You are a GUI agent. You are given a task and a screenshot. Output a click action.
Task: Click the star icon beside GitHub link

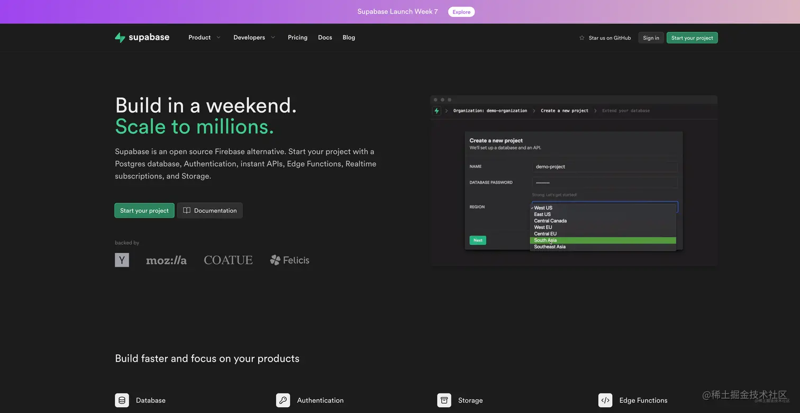pos(582,38)
